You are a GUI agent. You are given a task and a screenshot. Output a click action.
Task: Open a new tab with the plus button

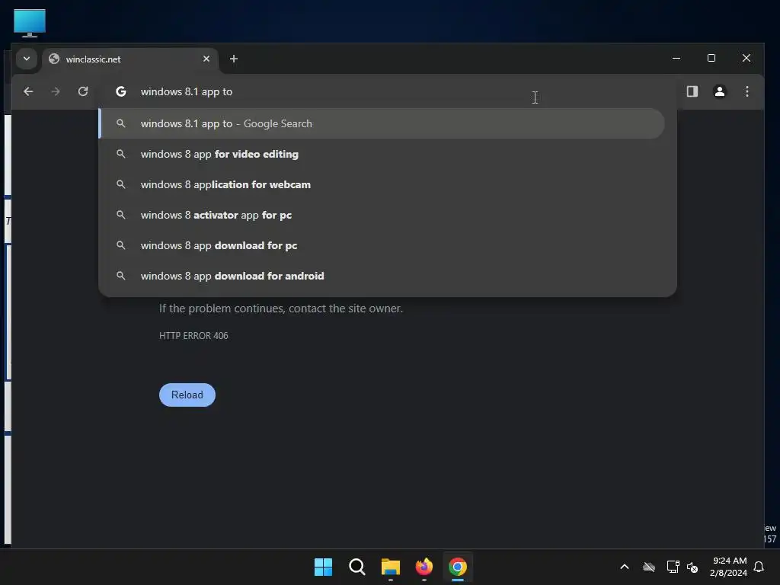click(233, 59)
